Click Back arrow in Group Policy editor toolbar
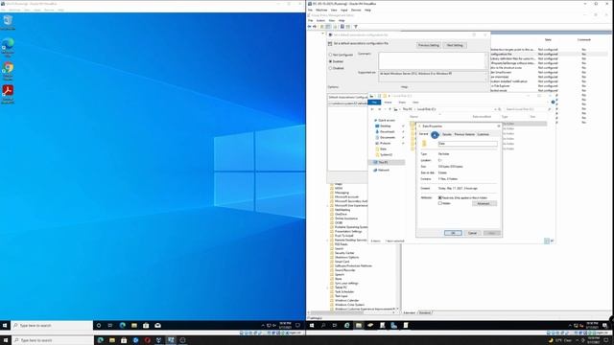 [x=309, y=27]
